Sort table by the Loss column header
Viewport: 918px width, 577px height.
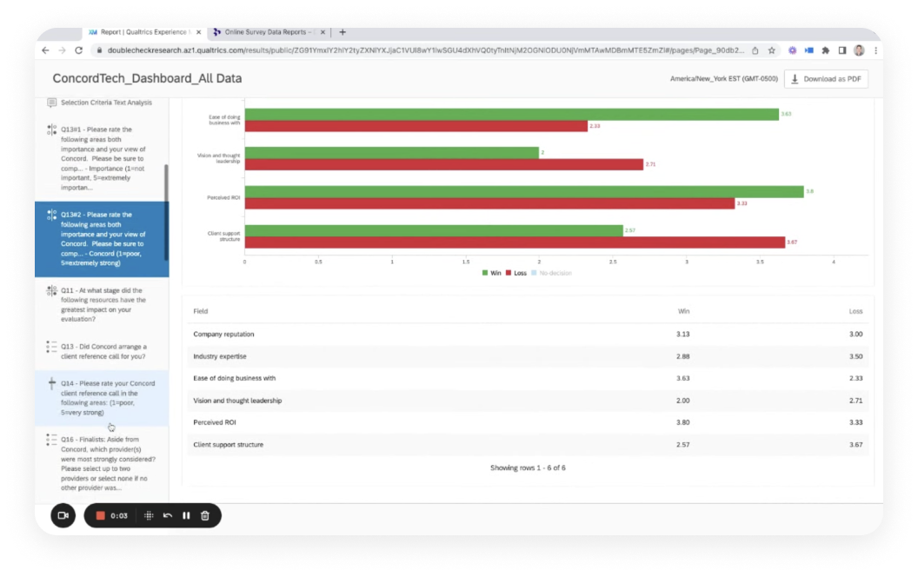point(855,311)
